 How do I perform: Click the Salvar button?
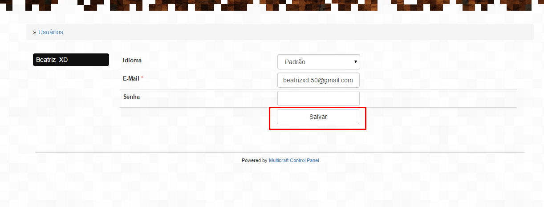point(318,117)
